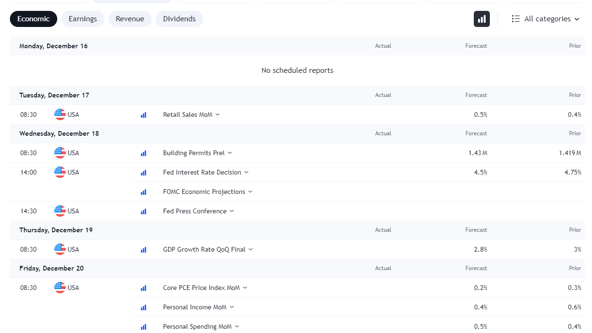Click the 0.3% prior Core PCE value
The image size is (592, 333).
(x=575, y=288)
